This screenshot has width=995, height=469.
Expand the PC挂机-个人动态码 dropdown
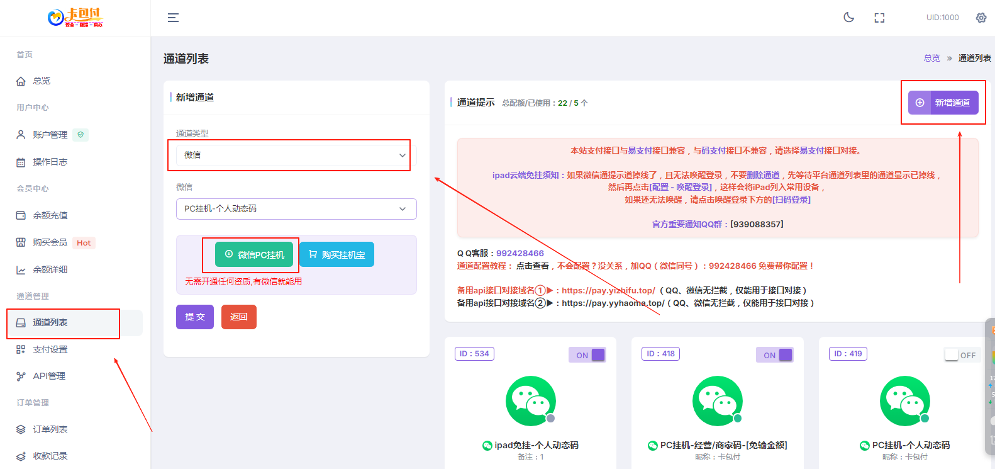pos(296,209)
